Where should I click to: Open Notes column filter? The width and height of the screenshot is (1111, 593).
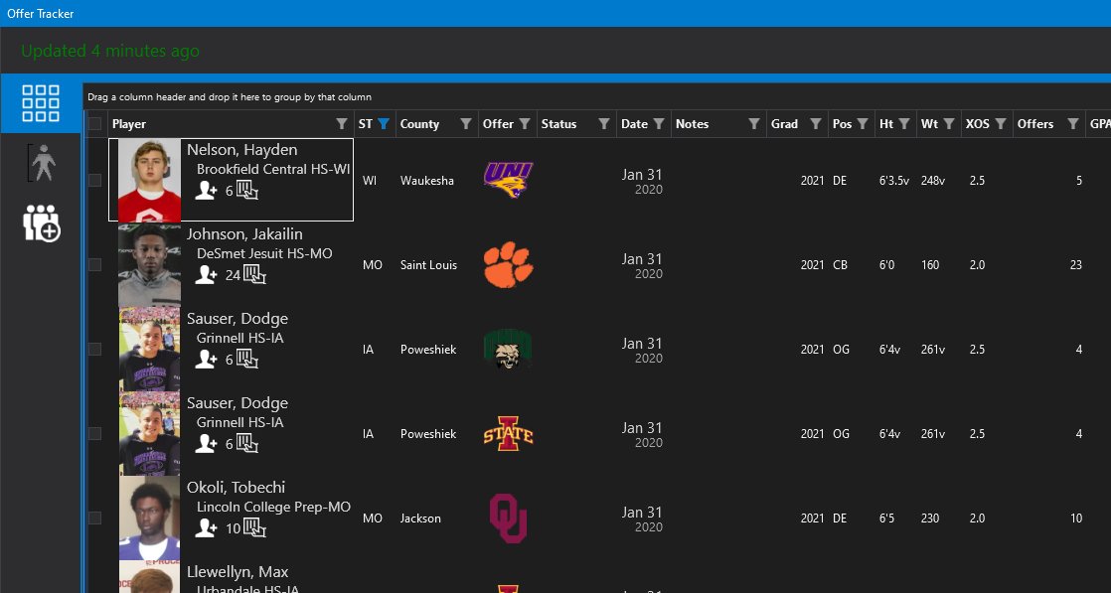(x=754, y=124)
